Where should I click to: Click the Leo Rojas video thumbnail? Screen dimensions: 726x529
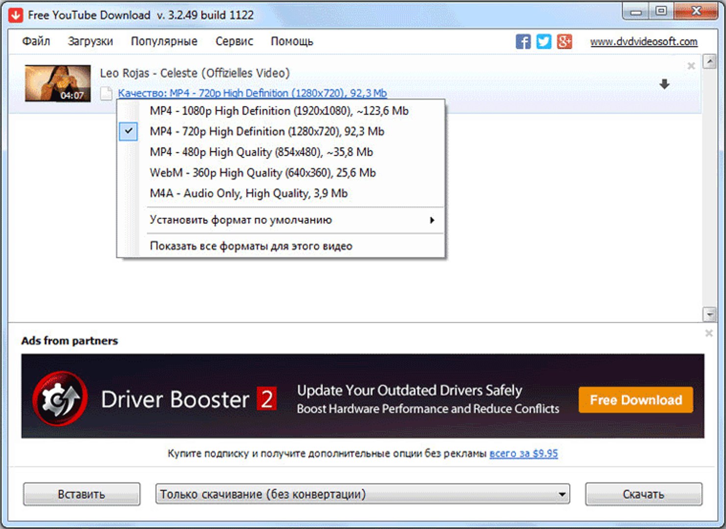(58, 83)
